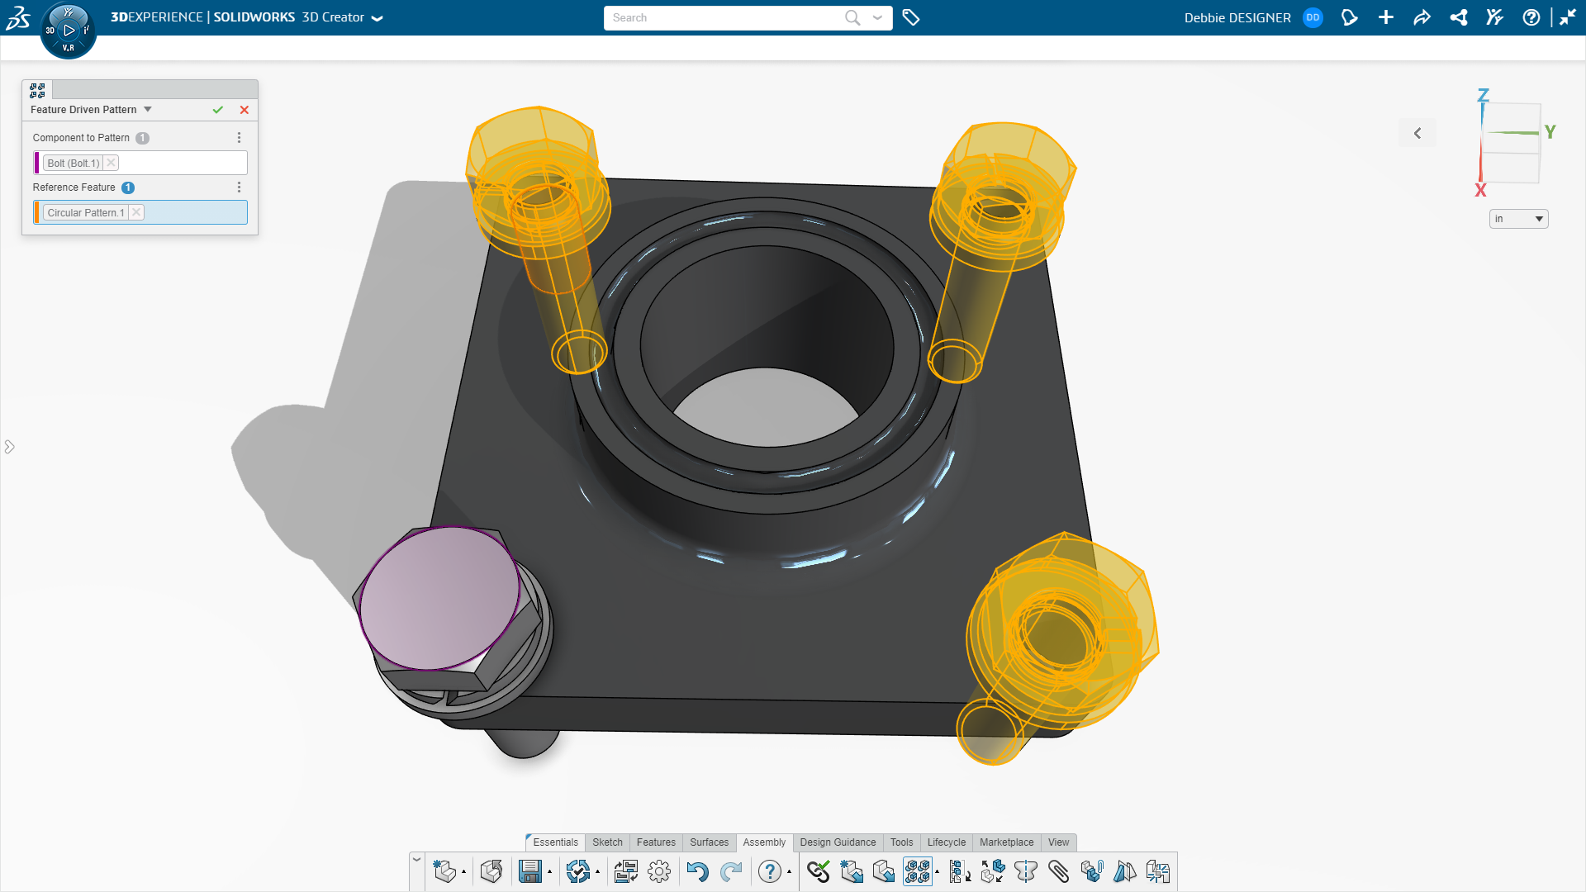Collapse the view panel left chevron
The width and height of the screenshot is (1586, 892).
pos(1417,133)
